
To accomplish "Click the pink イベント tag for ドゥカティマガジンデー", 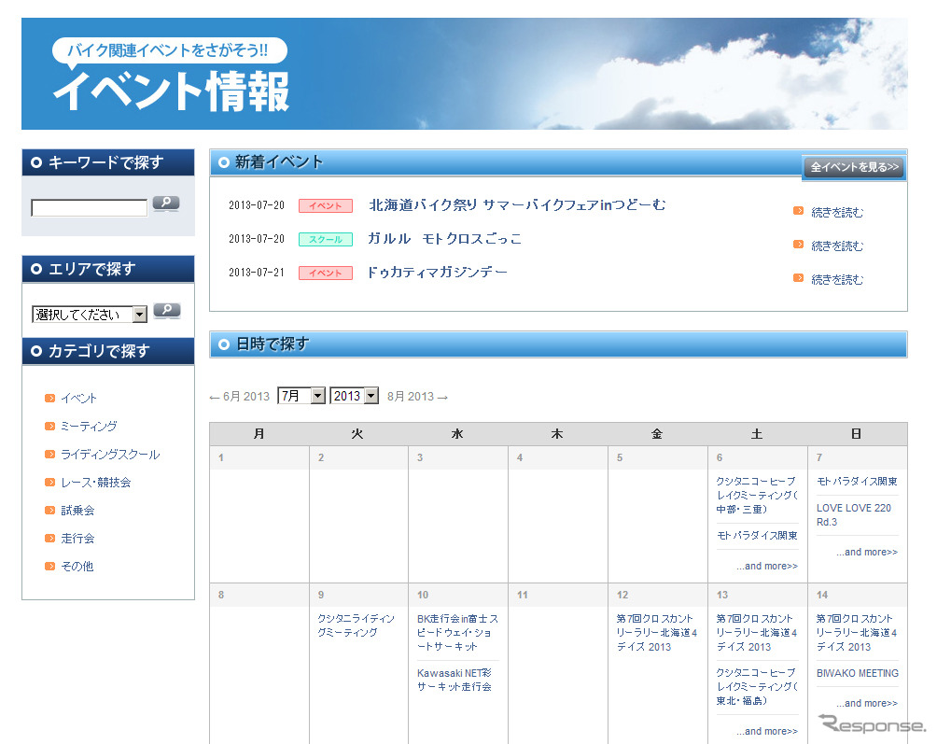I will tap(325, 274).
